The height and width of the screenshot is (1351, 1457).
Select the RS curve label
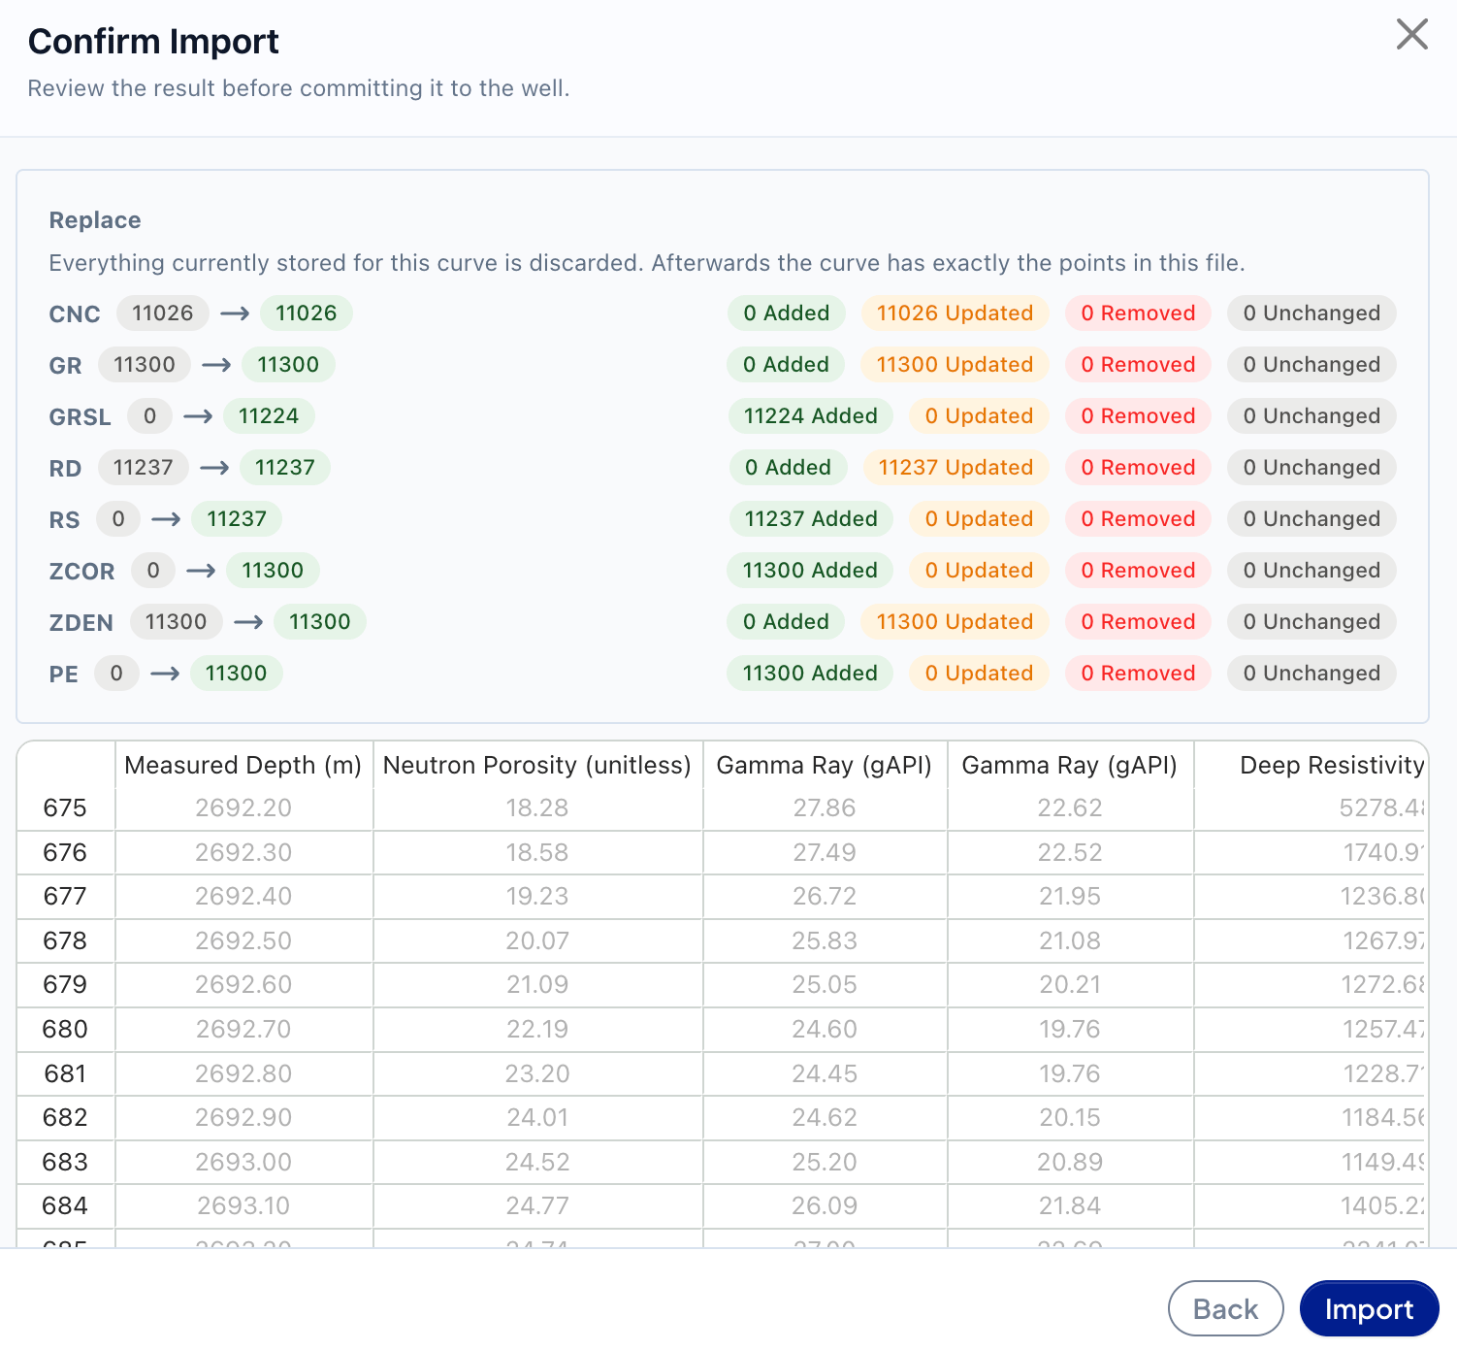tap(64, 519)
